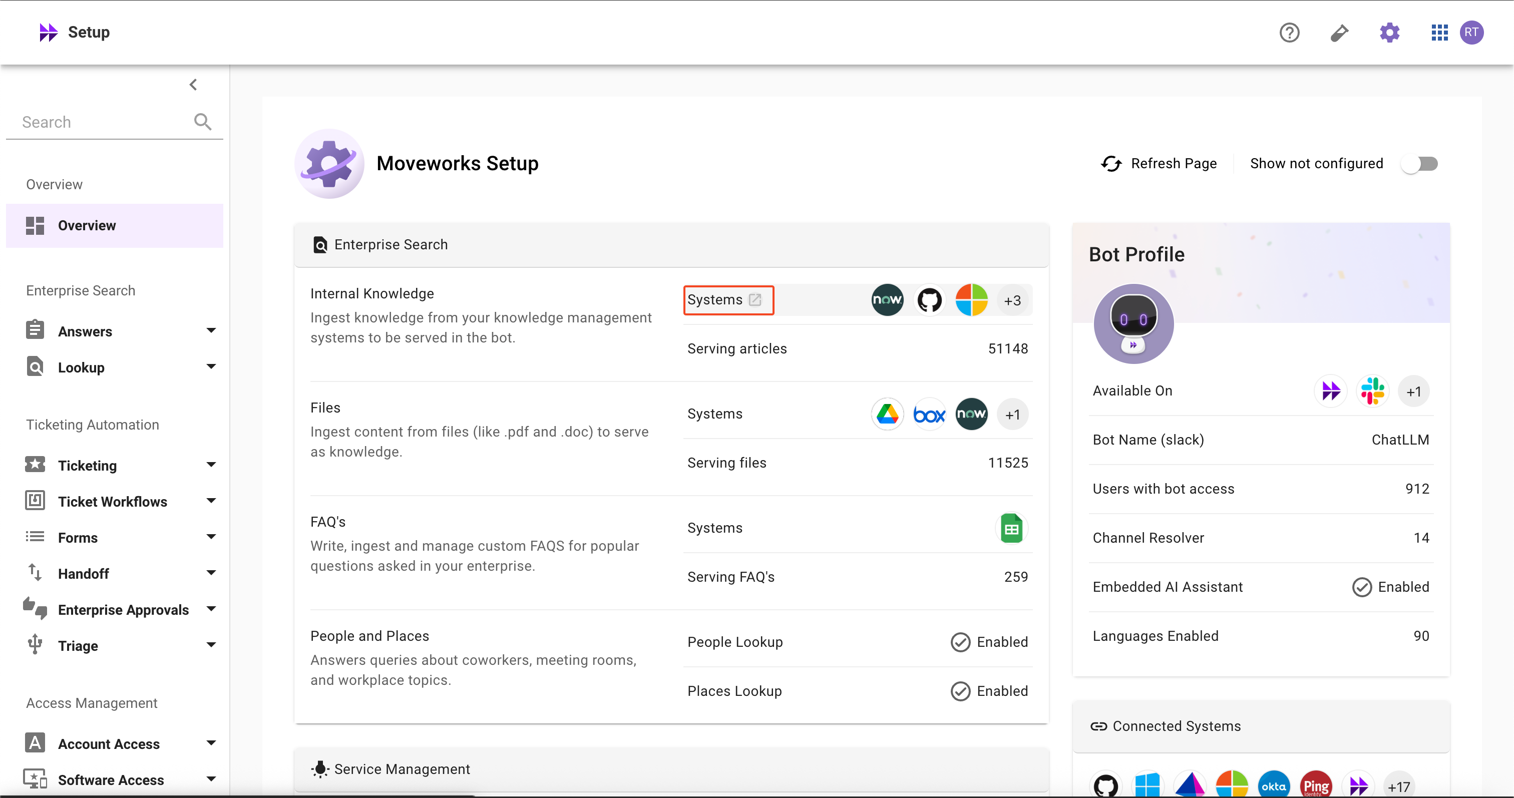The height and width of the screenshot is (798, 1514).
Task: Click the Serving FAQ's count 259
Action: click(x=1016, y=576)
